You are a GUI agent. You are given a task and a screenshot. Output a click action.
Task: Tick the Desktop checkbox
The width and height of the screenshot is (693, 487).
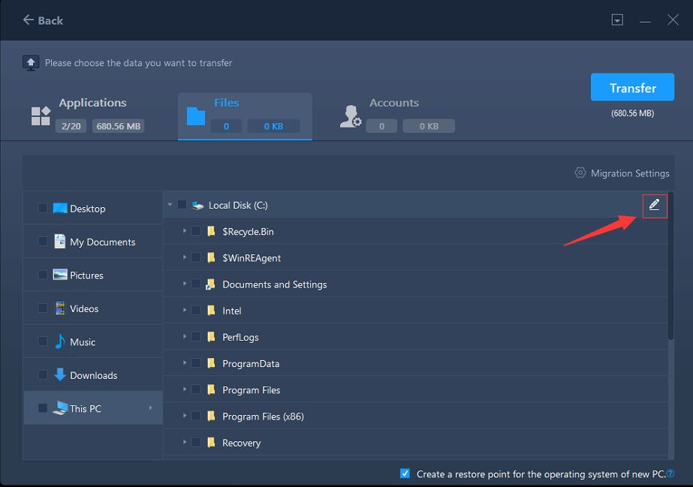click(43, 208)
